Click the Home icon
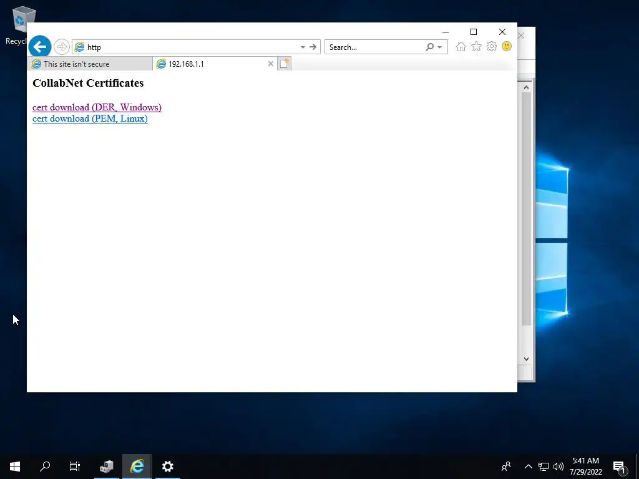 tap(461, 47)
